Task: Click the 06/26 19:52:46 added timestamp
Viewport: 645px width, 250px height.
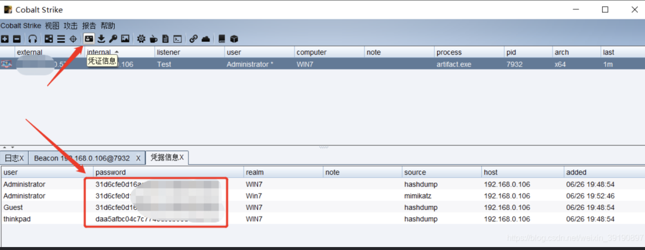Action: point(590,196)
